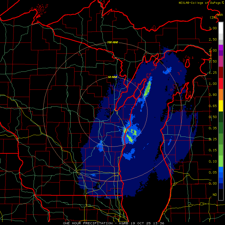Select the light green legend swatch at 0.10

click(x=221, y=161)
